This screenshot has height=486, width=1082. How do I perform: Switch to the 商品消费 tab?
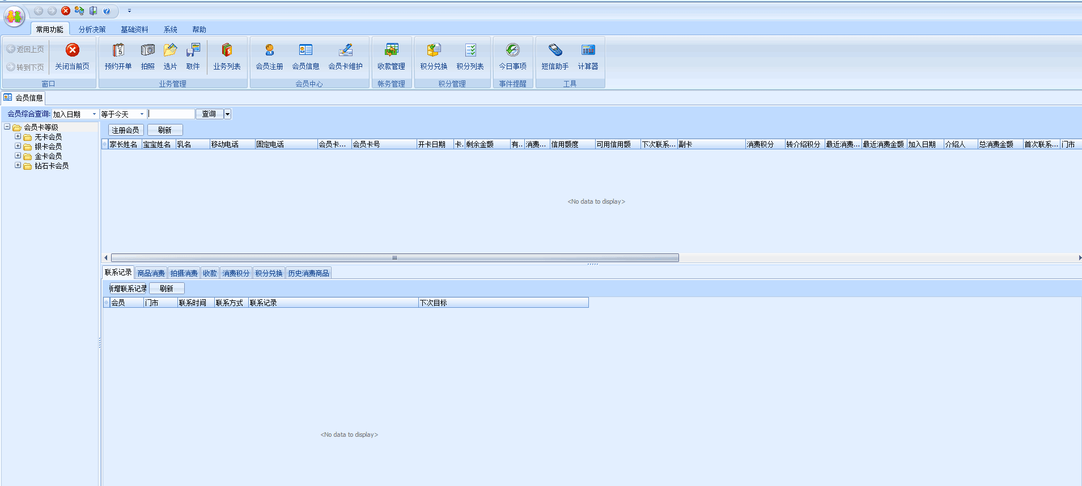point(151,273)
